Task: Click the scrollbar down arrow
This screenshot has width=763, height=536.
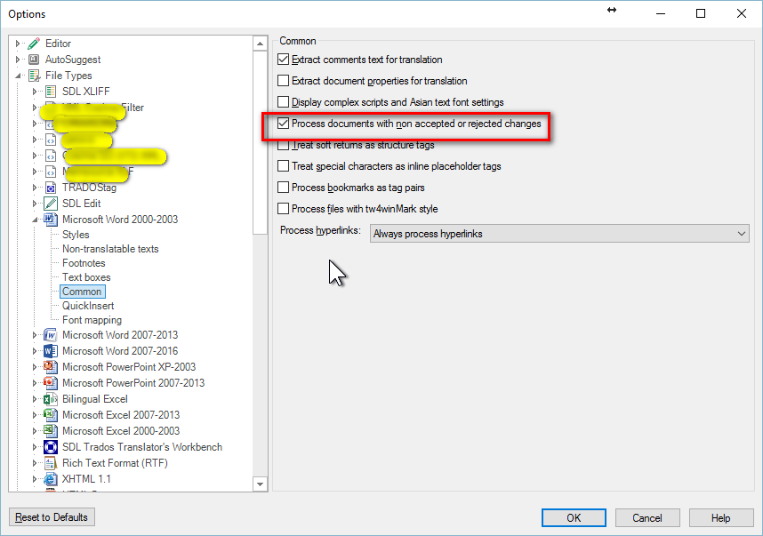Action: pyautogui.click(x=260, y=483)
